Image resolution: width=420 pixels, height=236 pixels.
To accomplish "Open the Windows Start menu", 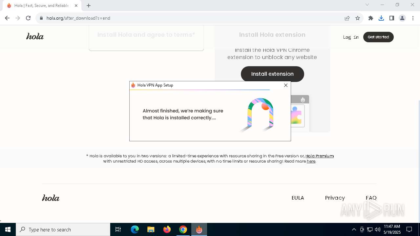I will [8, 229].
